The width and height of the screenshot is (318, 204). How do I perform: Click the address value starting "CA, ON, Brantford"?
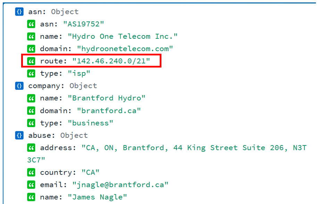pos(167,154)
